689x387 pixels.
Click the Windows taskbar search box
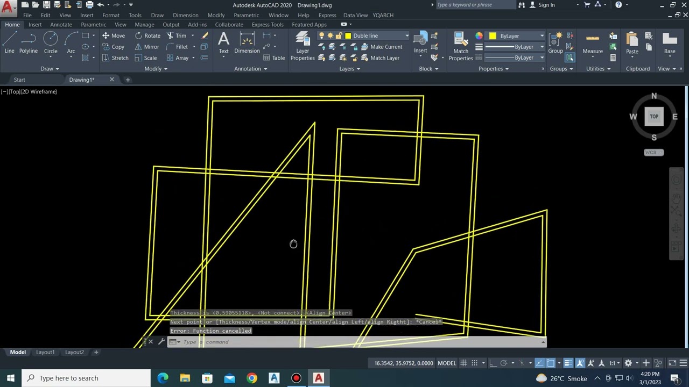(x=86, y=378)
